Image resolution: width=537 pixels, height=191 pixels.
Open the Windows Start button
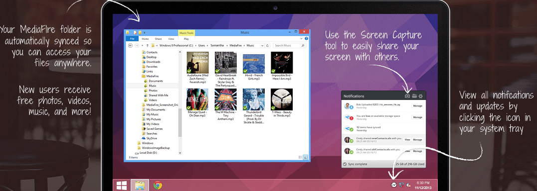pyautogui.click(x=122, y=186)
